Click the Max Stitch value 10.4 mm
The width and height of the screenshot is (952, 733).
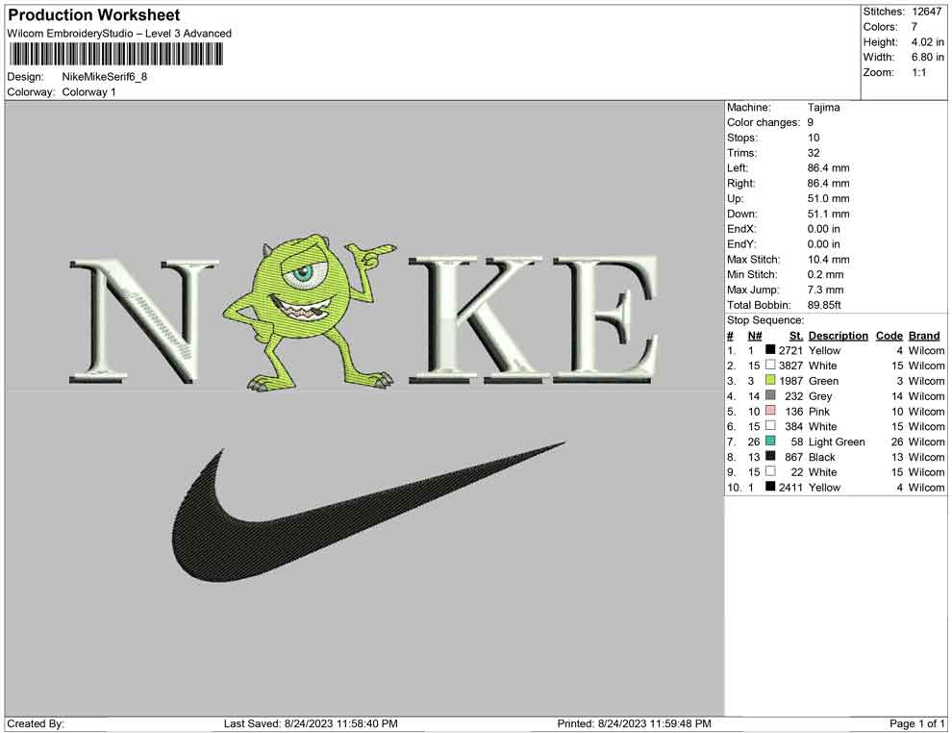[829, 260]
